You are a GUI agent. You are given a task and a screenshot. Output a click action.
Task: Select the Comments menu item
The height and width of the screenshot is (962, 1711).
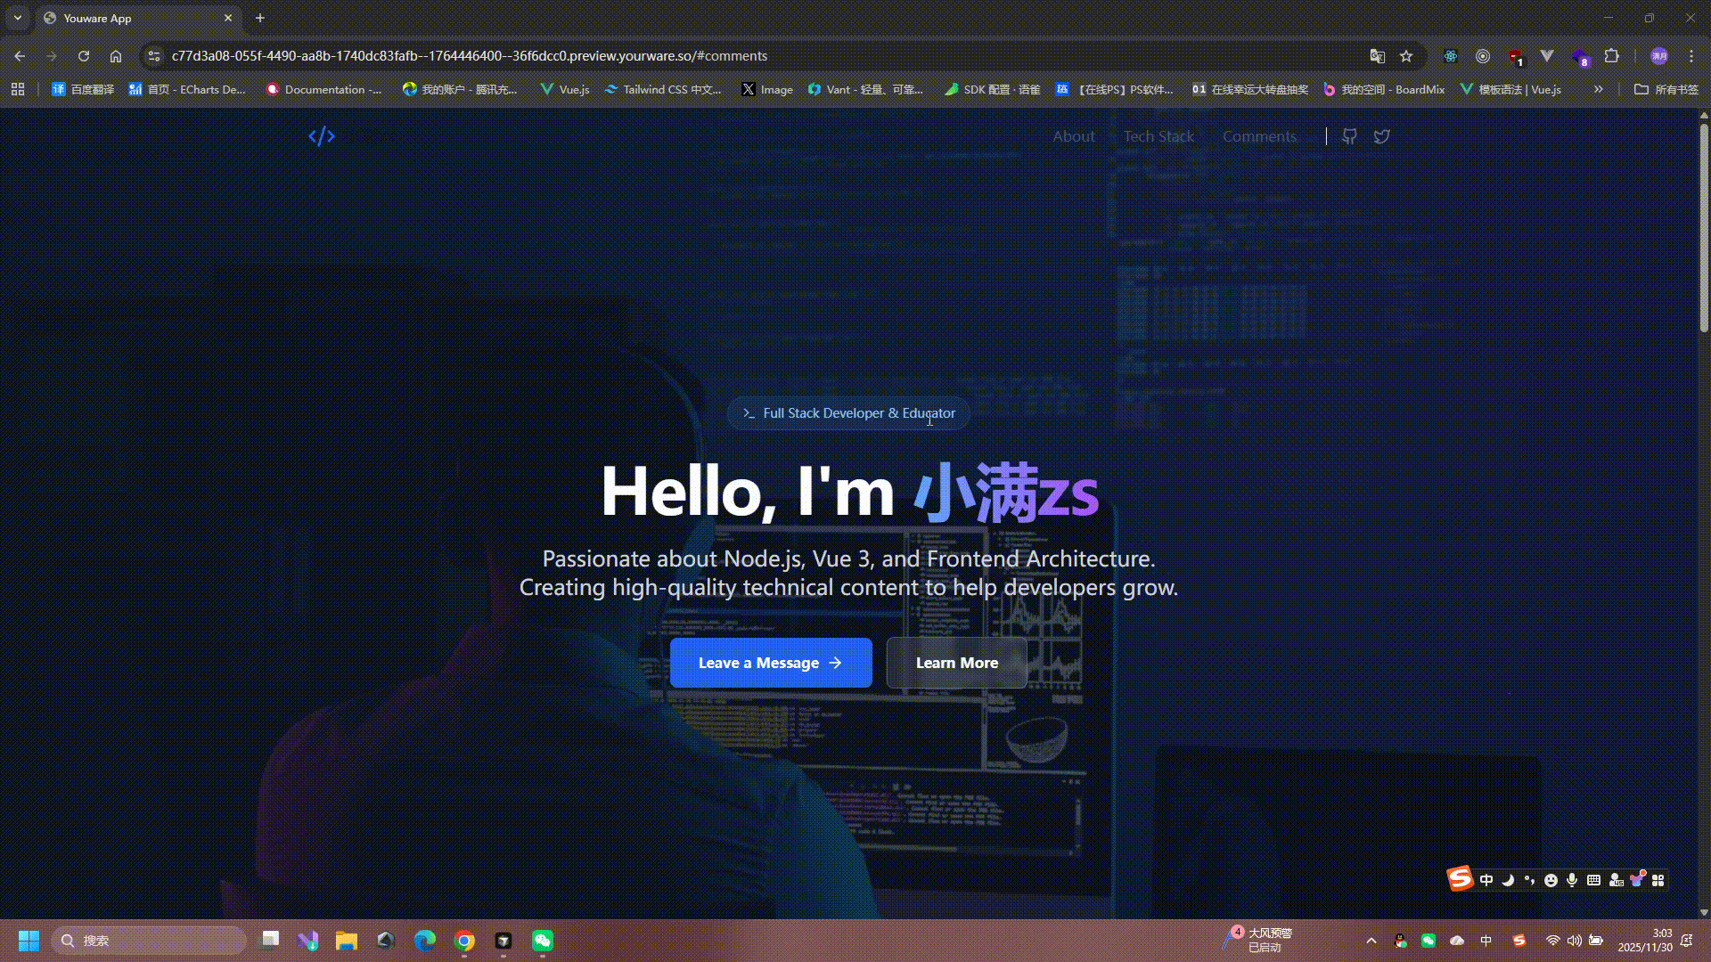click(x=1258, y=135)
